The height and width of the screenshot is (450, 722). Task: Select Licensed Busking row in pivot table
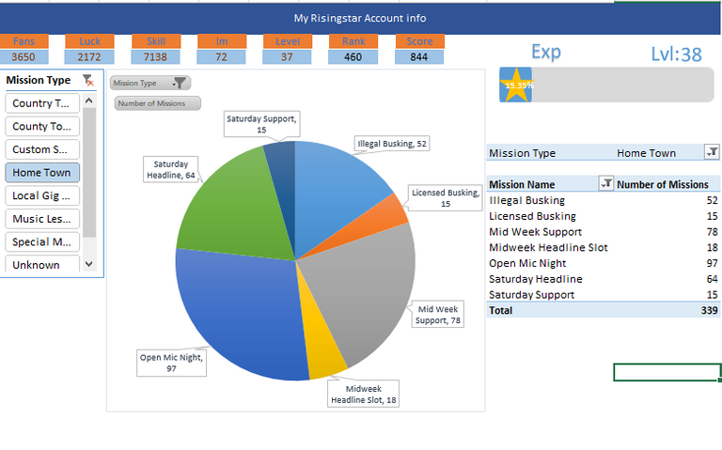click(x=604, y=216)
